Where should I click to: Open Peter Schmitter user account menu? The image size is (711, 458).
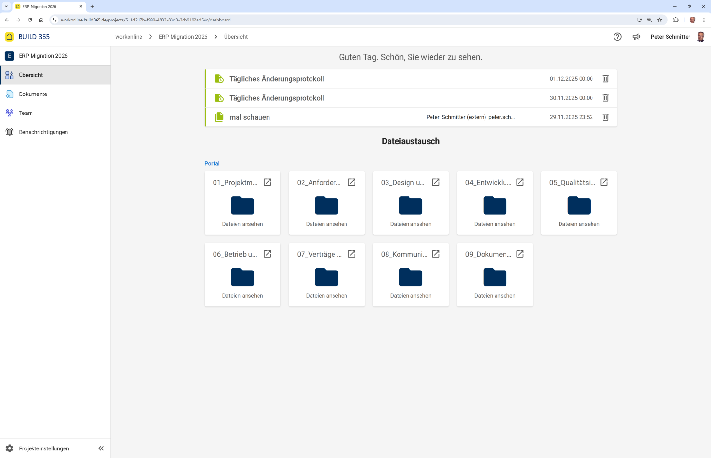pyautogui.click(x=677, y=37)
